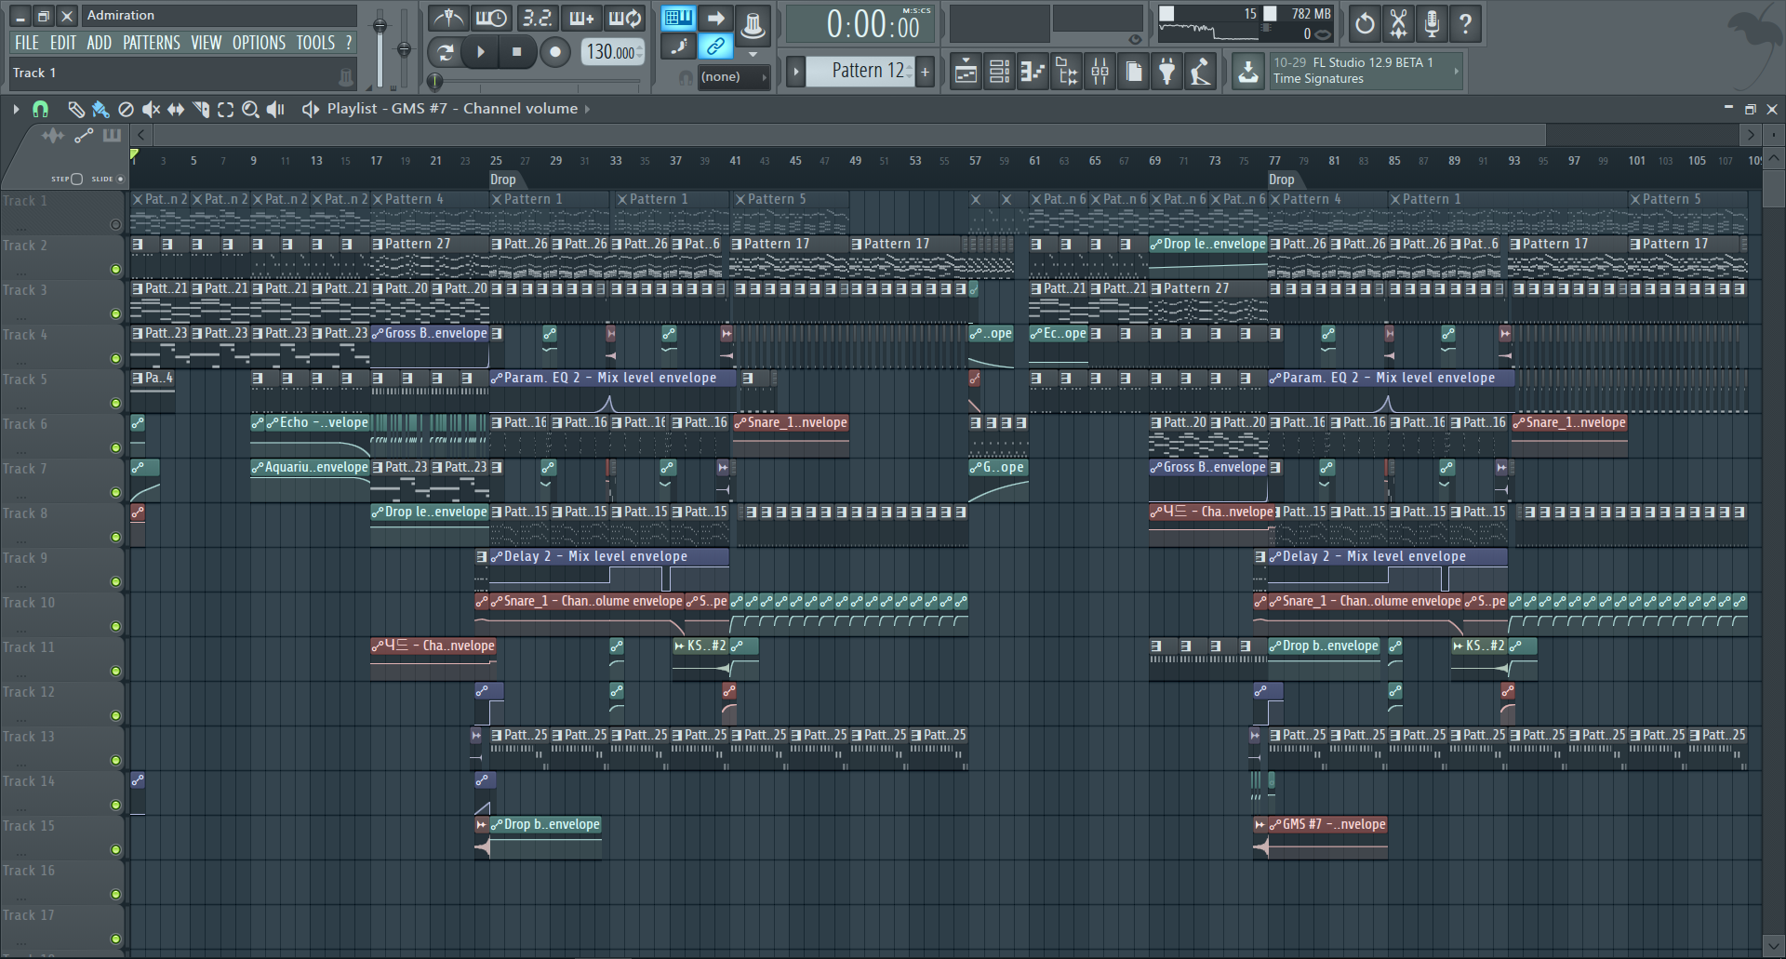
Task: Open the FILE menu
Action: click(27, 43)
